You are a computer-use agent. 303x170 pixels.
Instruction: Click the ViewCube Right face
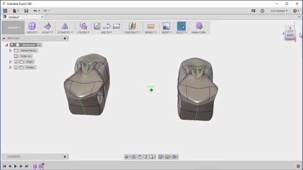(x=290, y=35)
